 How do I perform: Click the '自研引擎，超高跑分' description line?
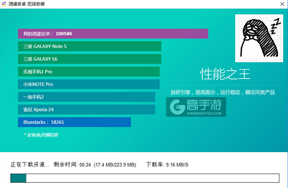223,92
